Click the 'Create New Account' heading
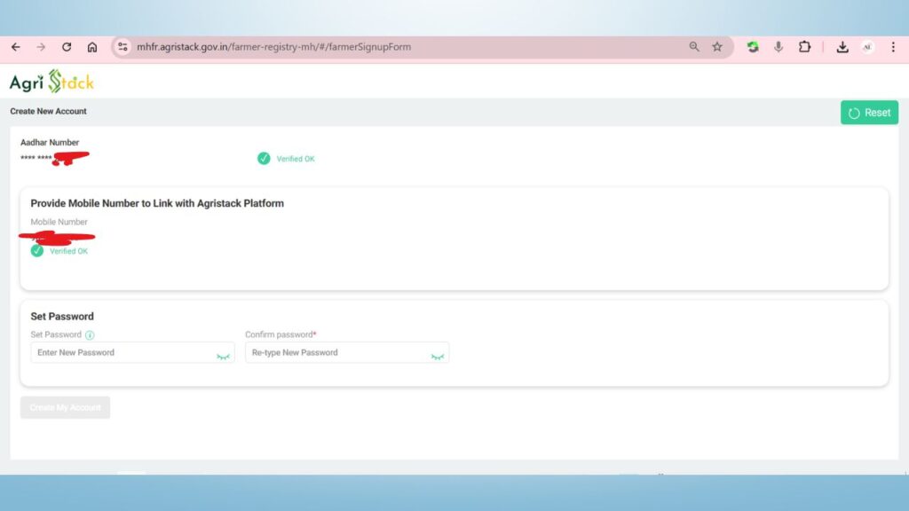The width and height of the screenshot is (909, 511). pos(48,111)
